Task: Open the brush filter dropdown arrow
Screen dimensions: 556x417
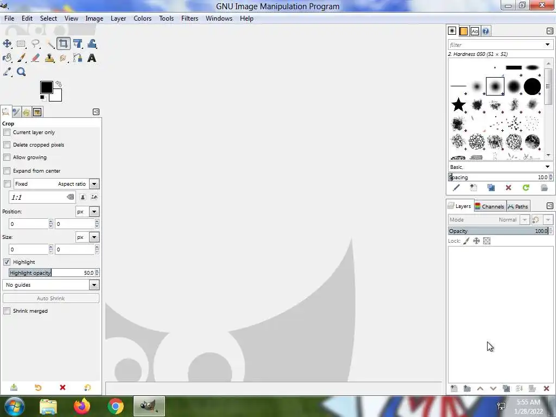Action: (547, 45)
